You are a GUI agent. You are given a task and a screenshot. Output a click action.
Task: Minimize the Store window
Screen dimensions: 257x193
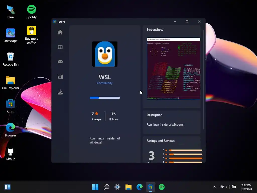(x=175, y=22)
